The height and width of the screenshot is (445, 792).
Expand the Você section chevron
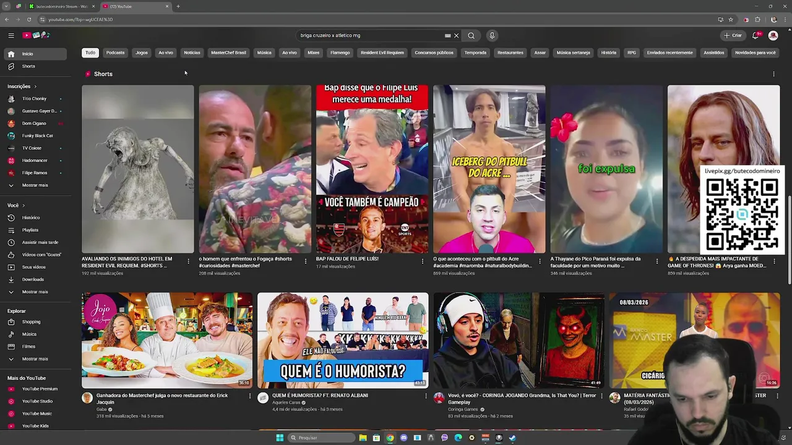click(24, 205)
